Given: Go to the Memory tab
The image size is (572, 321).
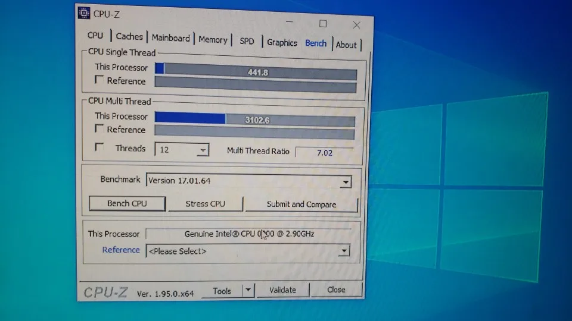Looking at the screenshot, I should (213, 40).
